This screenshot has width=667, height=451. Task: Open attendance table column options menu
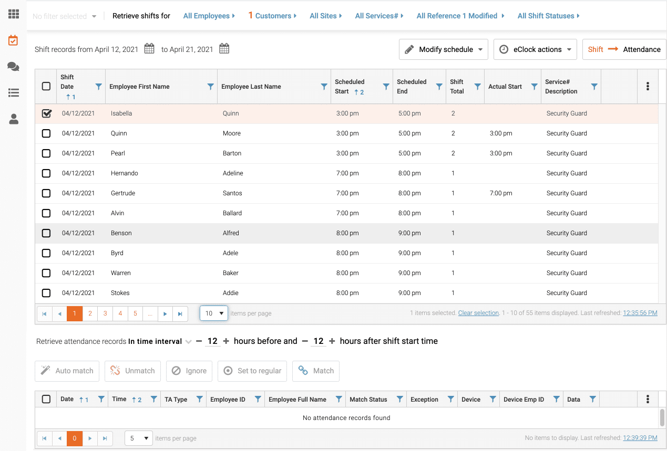(648, 400)
